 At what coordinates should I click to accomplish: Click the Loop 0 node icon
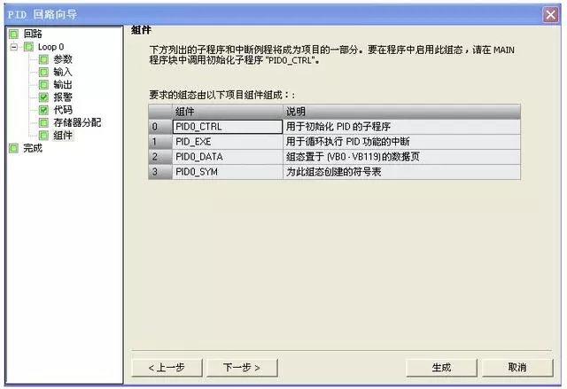pos(28,46)
